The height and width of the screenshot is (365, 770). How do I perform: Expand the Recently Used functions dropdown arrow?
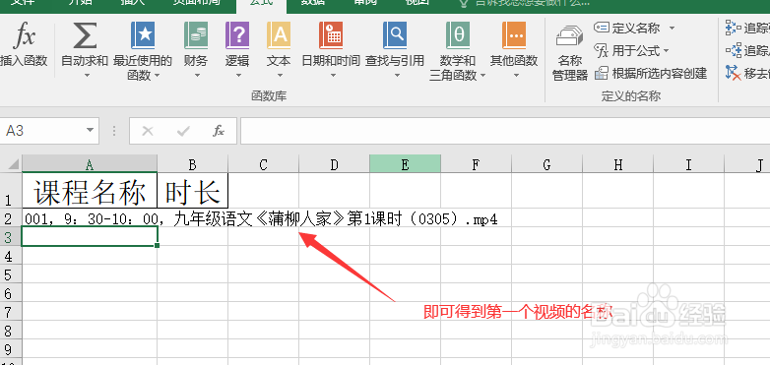[x=158, y=76]
